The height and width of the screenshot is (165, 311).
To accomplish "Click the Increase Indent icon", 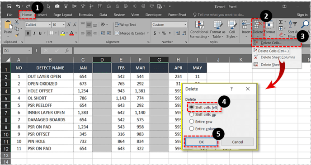I will (x=109, y=33).
